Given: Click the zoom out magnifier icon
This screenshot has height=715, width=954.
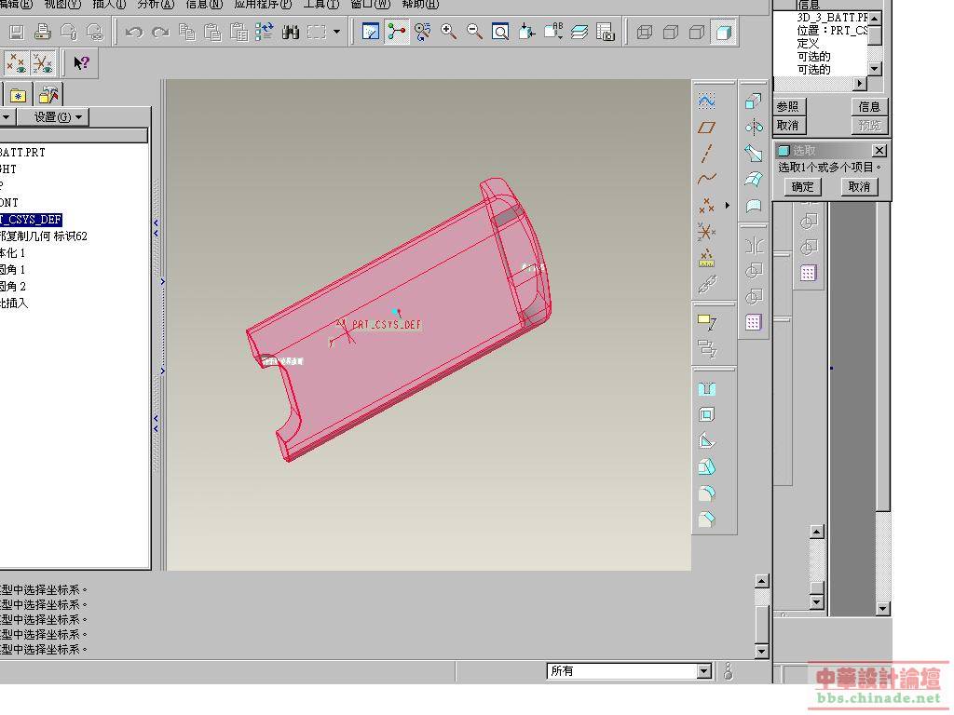Looking at the screenshot, I should pos(474,33).
